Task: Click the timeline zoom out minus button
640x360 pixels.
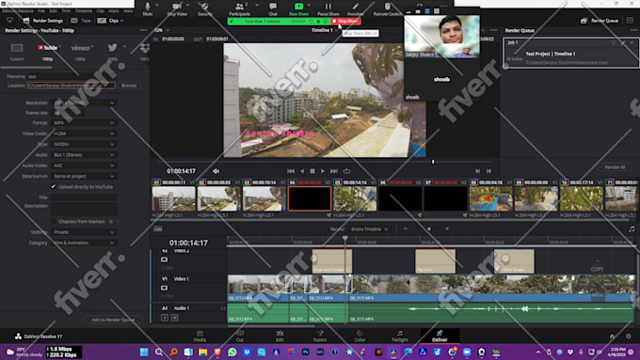Action: point(406,229)
